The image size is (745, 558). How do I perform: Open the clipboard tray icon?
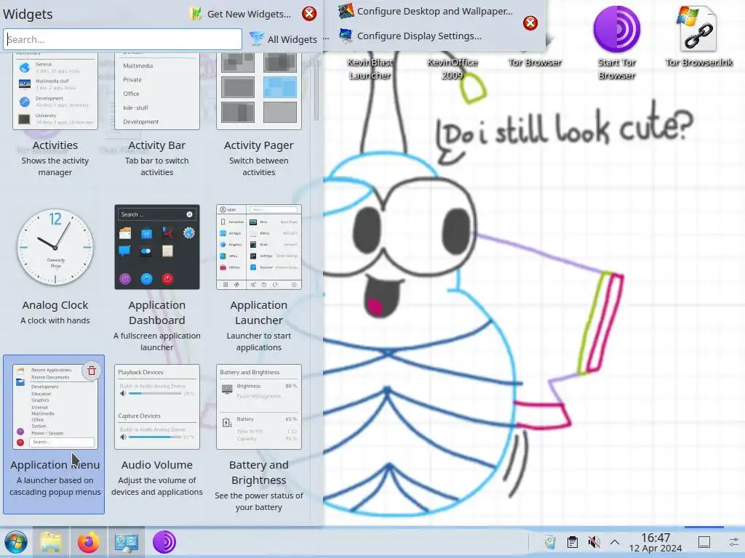coord(573,542)
